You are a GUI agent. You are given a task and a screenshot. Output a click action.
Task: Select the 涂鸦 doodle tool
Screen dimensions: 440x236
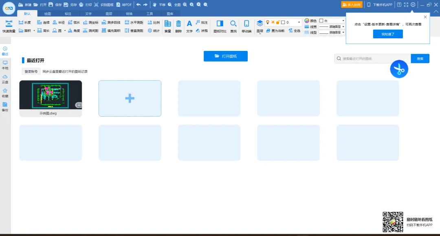pyautogui.click(x=202, y=31)
